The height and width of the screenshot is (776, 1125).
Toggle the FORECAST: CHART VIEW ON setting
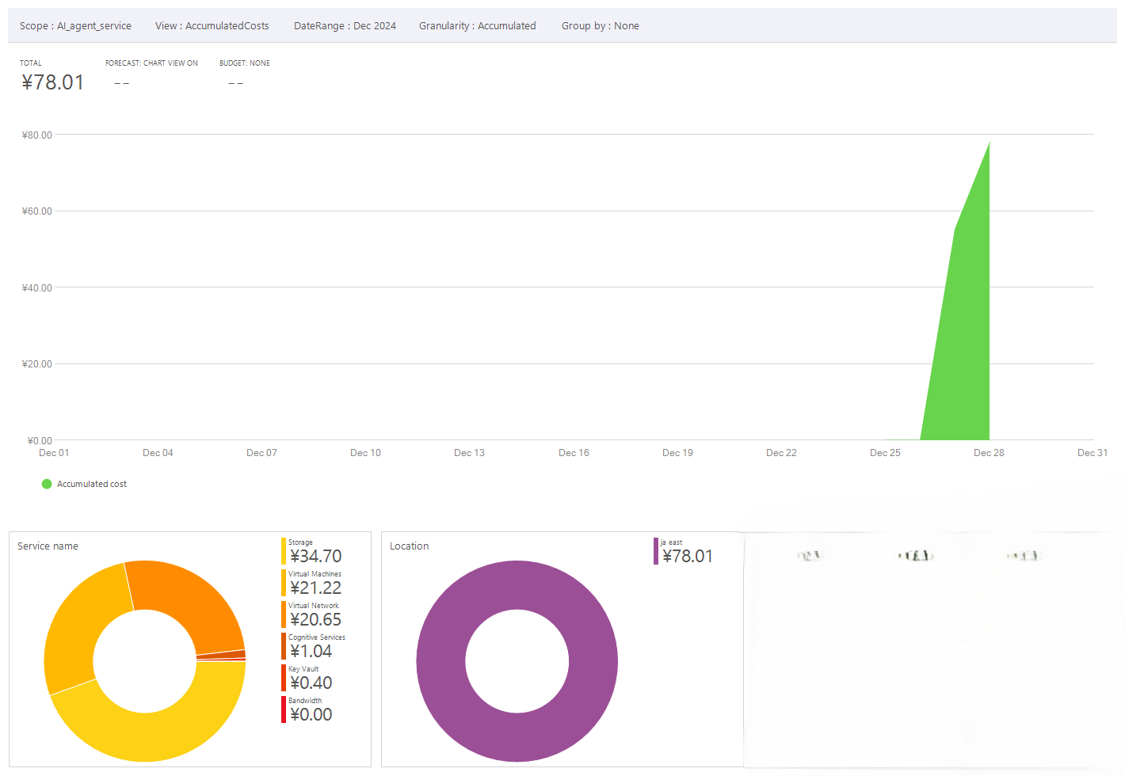point(152,63)
